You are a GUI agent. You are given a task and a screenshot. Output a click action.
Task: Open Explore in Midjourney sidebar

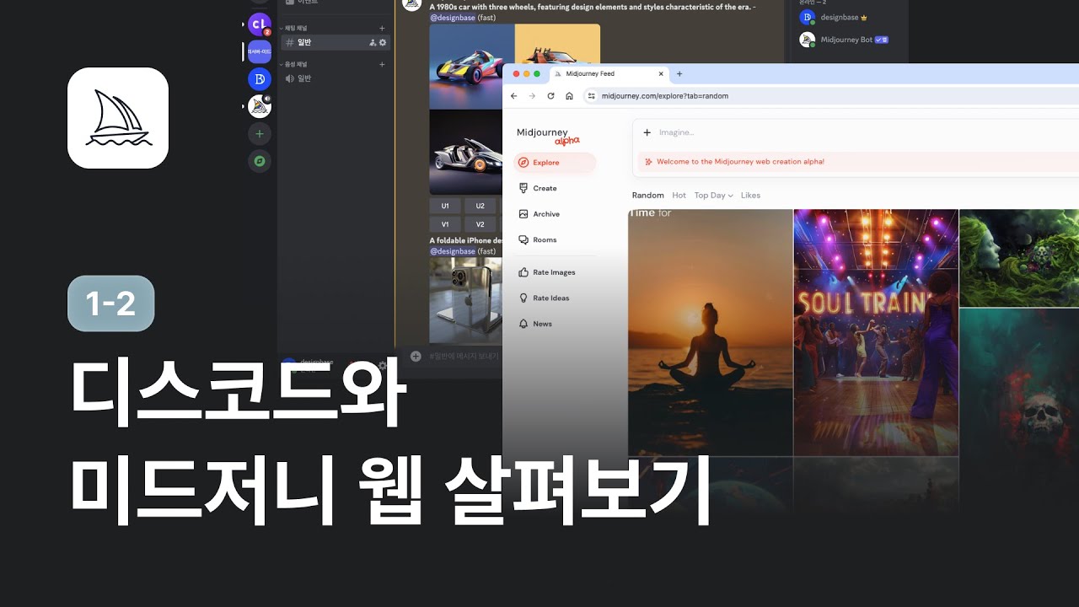[555, 163]
